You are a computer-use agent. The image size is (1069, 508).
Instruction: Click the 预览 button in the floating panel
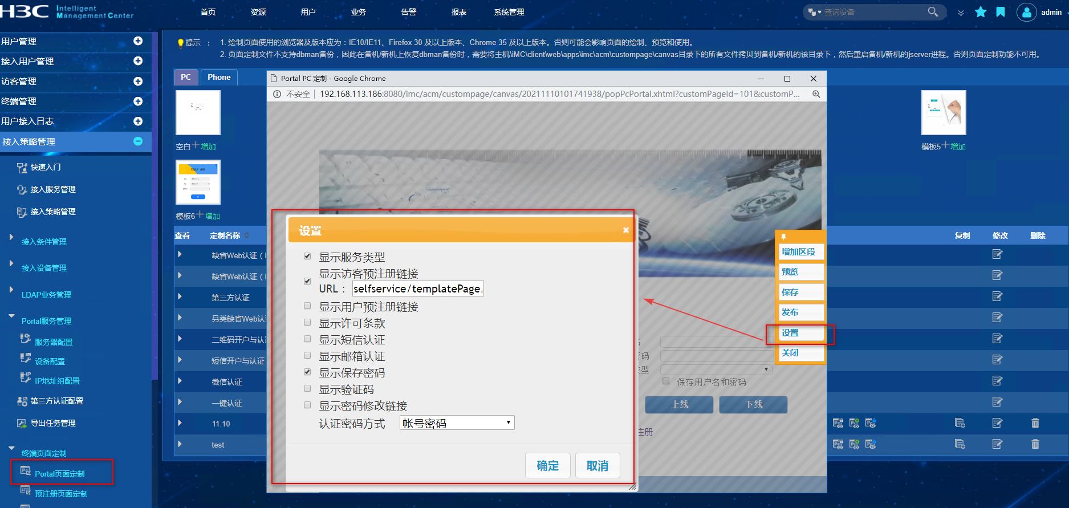(801, 272)
